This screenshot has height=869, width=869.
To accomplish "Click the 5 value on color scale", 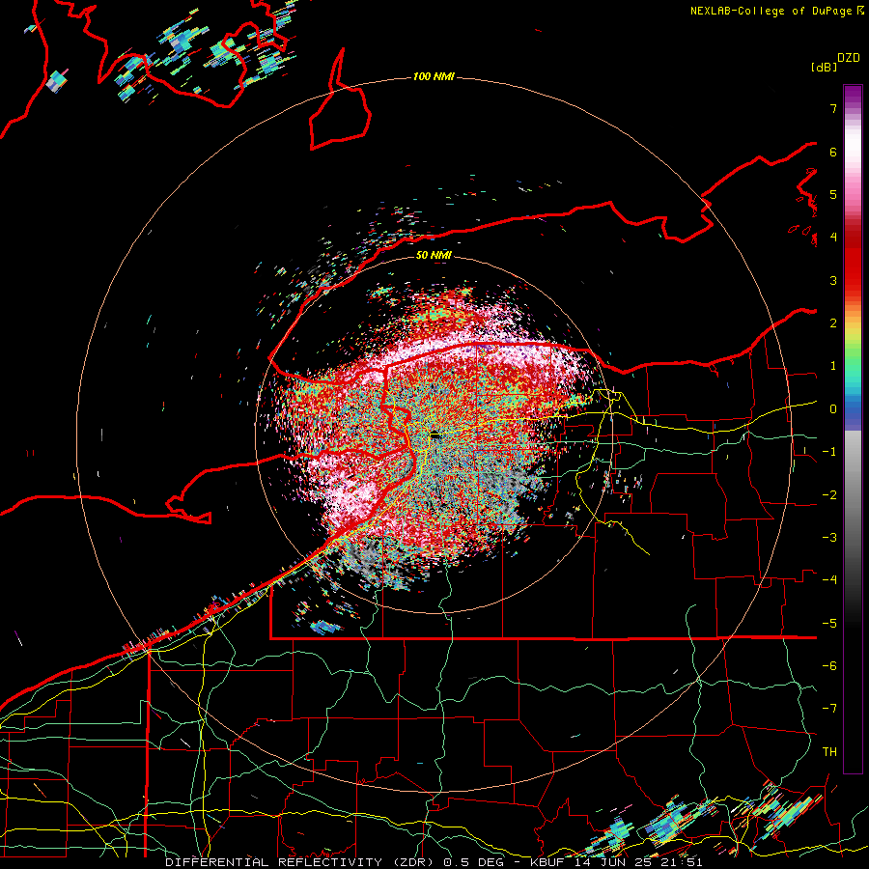I will point(833,194).
